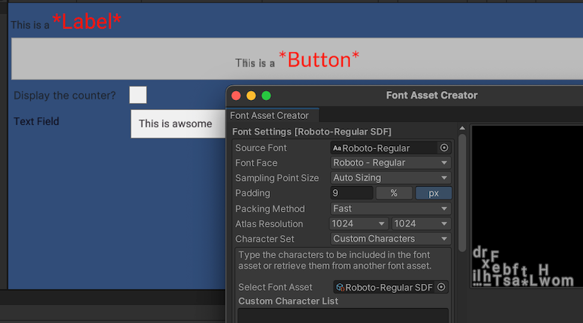Close the Font Asset Creator window

click(x=236, y=96)
